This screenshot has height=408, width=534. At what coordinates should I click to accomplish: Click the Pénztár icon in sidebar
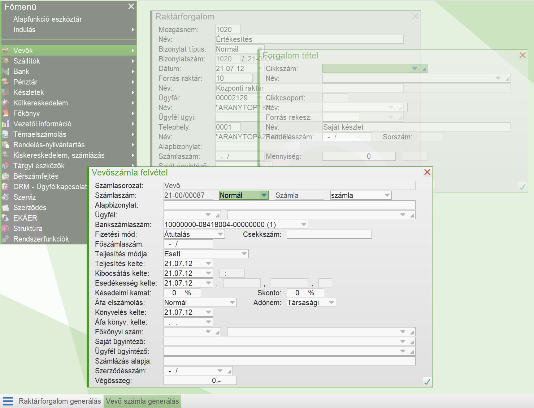(5, 82)
